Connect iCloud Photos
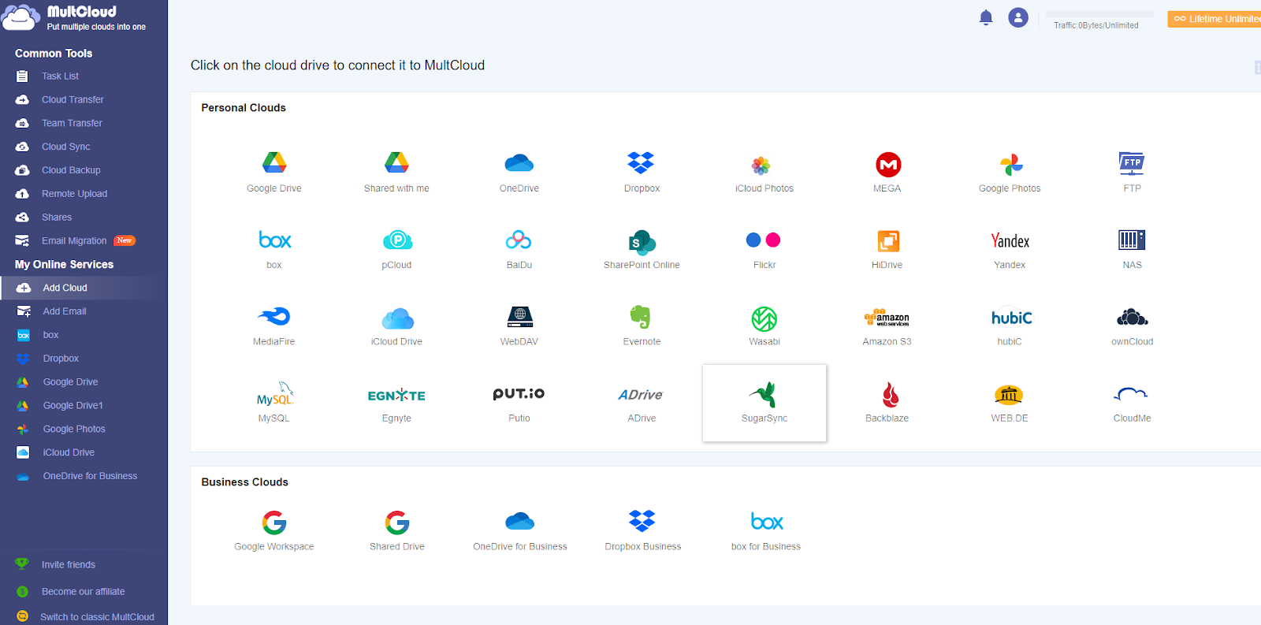Viewport: 1261px width, 625px height. pos(761,165)
